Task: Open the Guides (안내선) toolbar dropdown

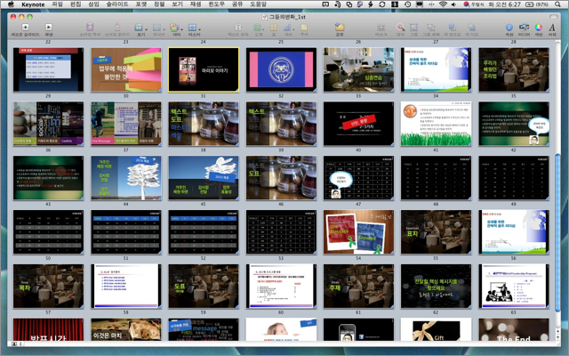Action: pyautogui.click(x=158, y=28)
